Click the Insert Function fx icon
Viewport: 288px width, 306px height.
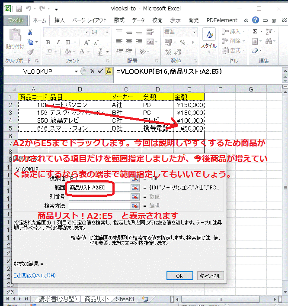pyautogui.click(x=109, y=71)
